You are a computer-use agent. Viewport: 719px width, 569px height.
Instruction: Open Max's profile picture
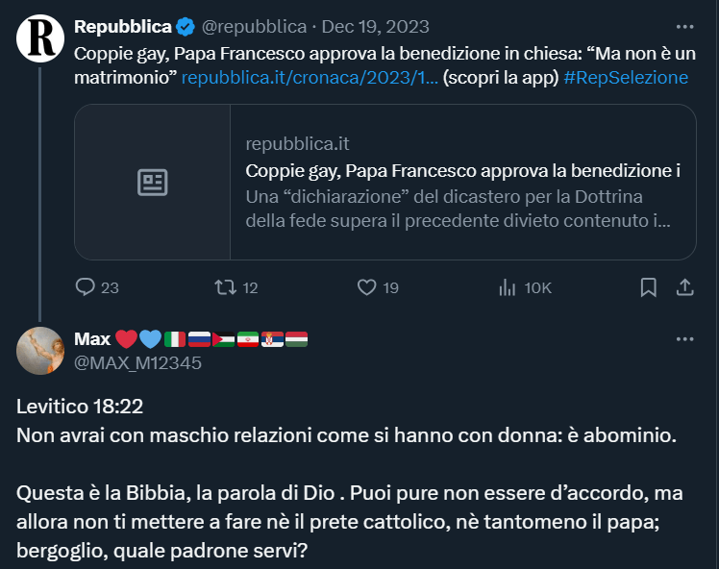(40, 350)
